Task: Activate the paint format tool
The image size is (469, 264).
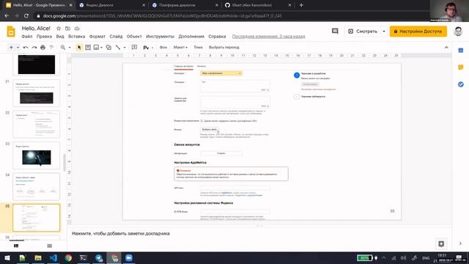Action: pyautogui.click(x=51, y=47)
